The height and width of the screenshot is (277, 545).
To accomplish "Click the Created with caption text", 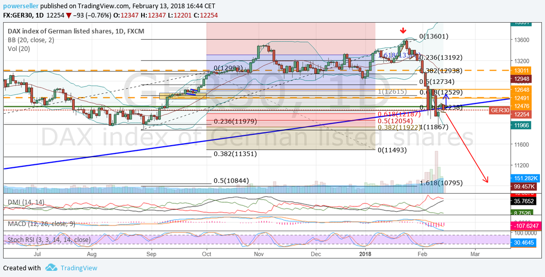I will pyautogui.click(x=22, y=268).
